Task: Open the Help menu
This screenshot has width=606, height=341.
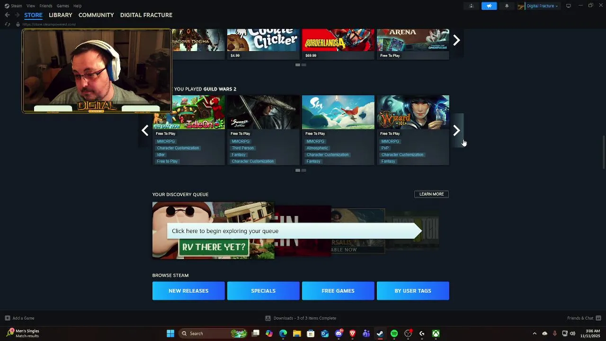Action: (78, 6)
